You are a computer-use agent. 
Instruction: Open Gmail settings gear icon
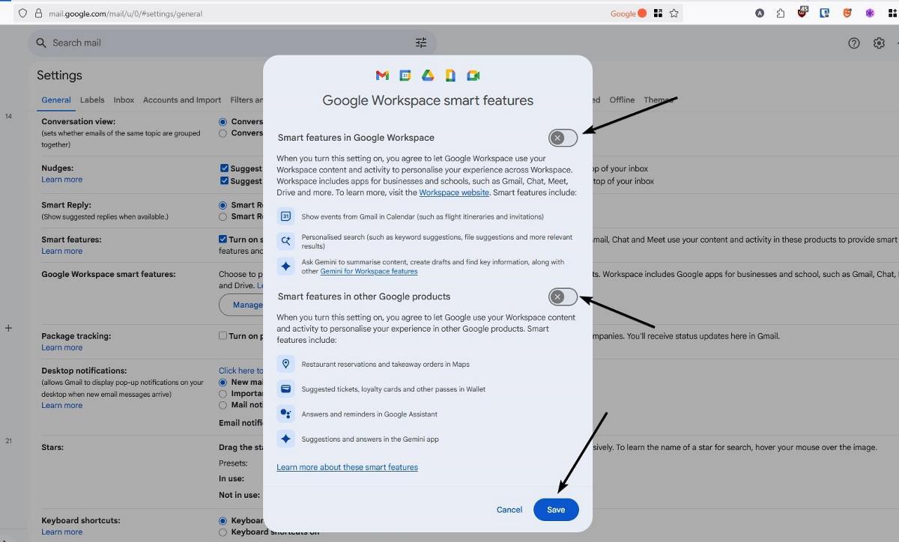pyautogui.click(x=879, y=43)
